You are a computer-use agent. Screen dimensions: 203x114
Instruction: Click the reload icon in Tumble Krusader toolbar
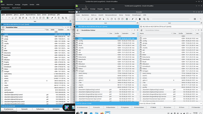[92, 19]
